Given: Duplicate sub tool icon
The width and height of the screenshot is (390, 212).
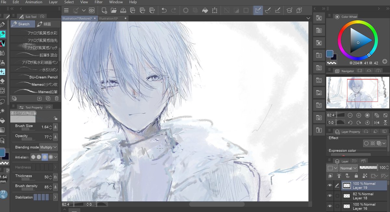Looking at the screenshot, I should click(x=48, y=98).
